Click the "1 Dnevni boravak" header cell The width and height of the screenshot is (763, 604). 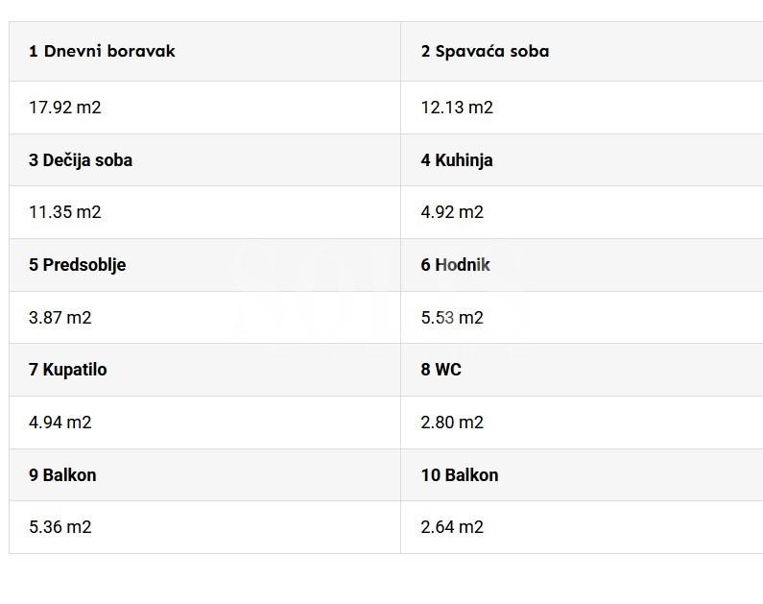tap(102, 52)
